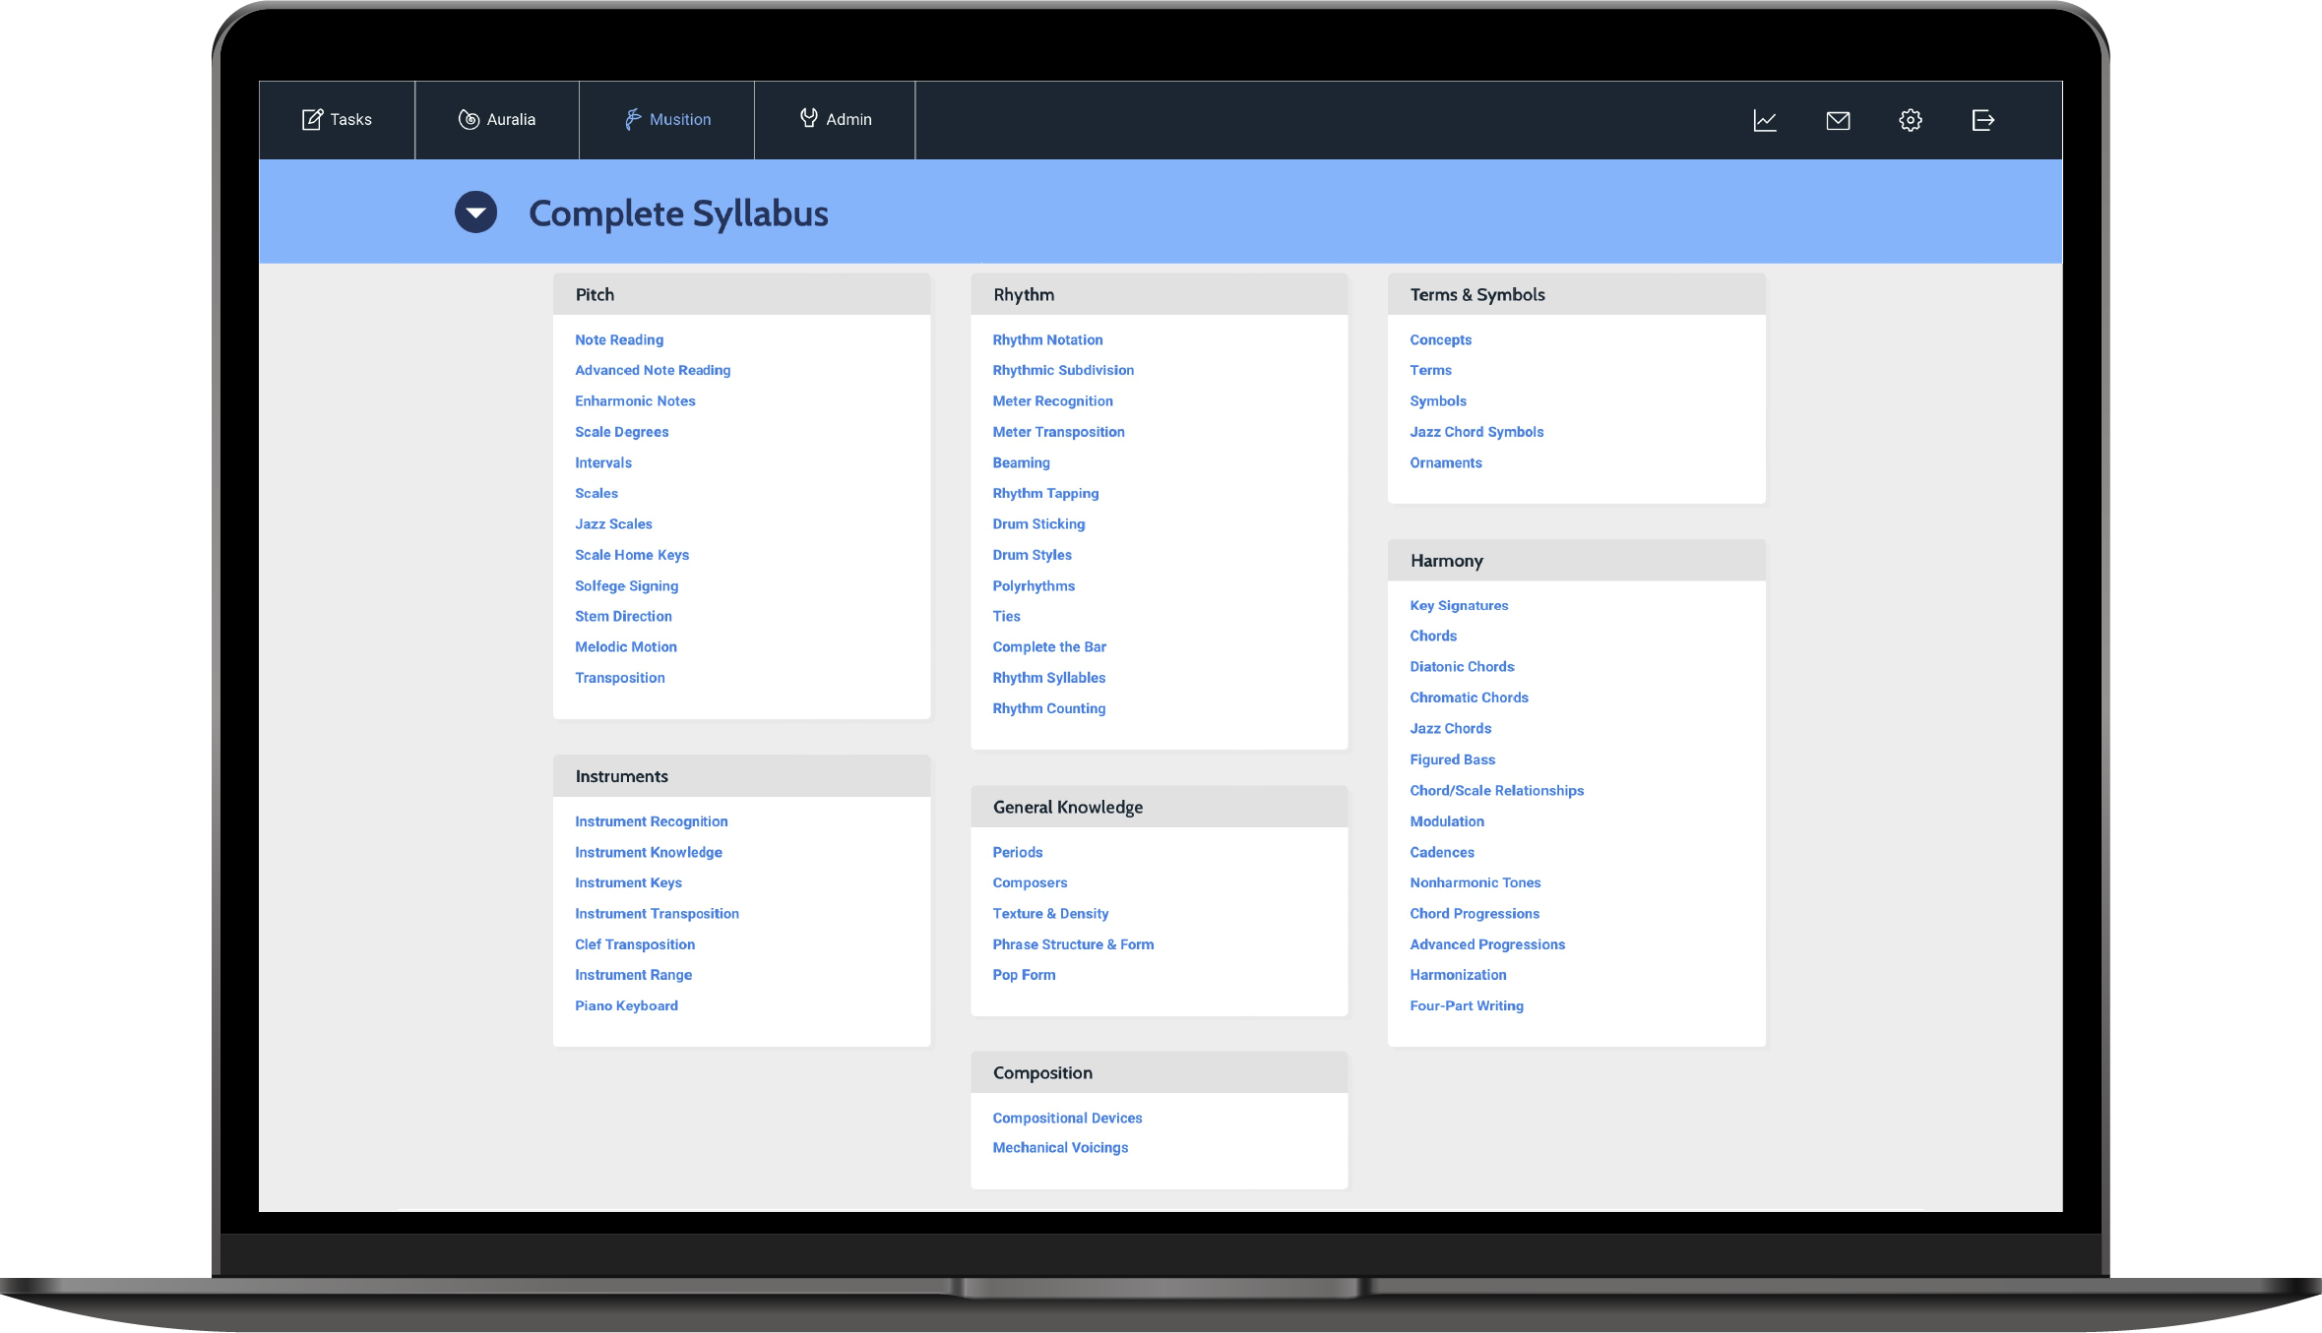Open messages via the envelope icon

1838,120
